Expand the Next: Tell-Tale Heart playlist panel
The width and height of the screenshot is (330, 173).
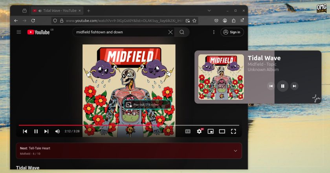[x=235, y=151]
